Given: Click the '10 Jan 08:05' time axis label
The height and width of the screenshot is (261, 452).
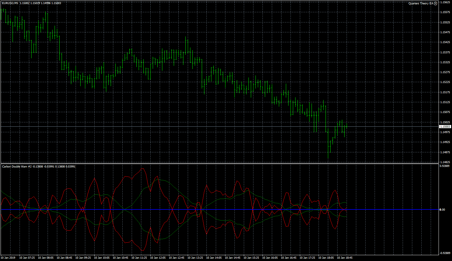Looking at the screenshot, I should pos(46,258).
